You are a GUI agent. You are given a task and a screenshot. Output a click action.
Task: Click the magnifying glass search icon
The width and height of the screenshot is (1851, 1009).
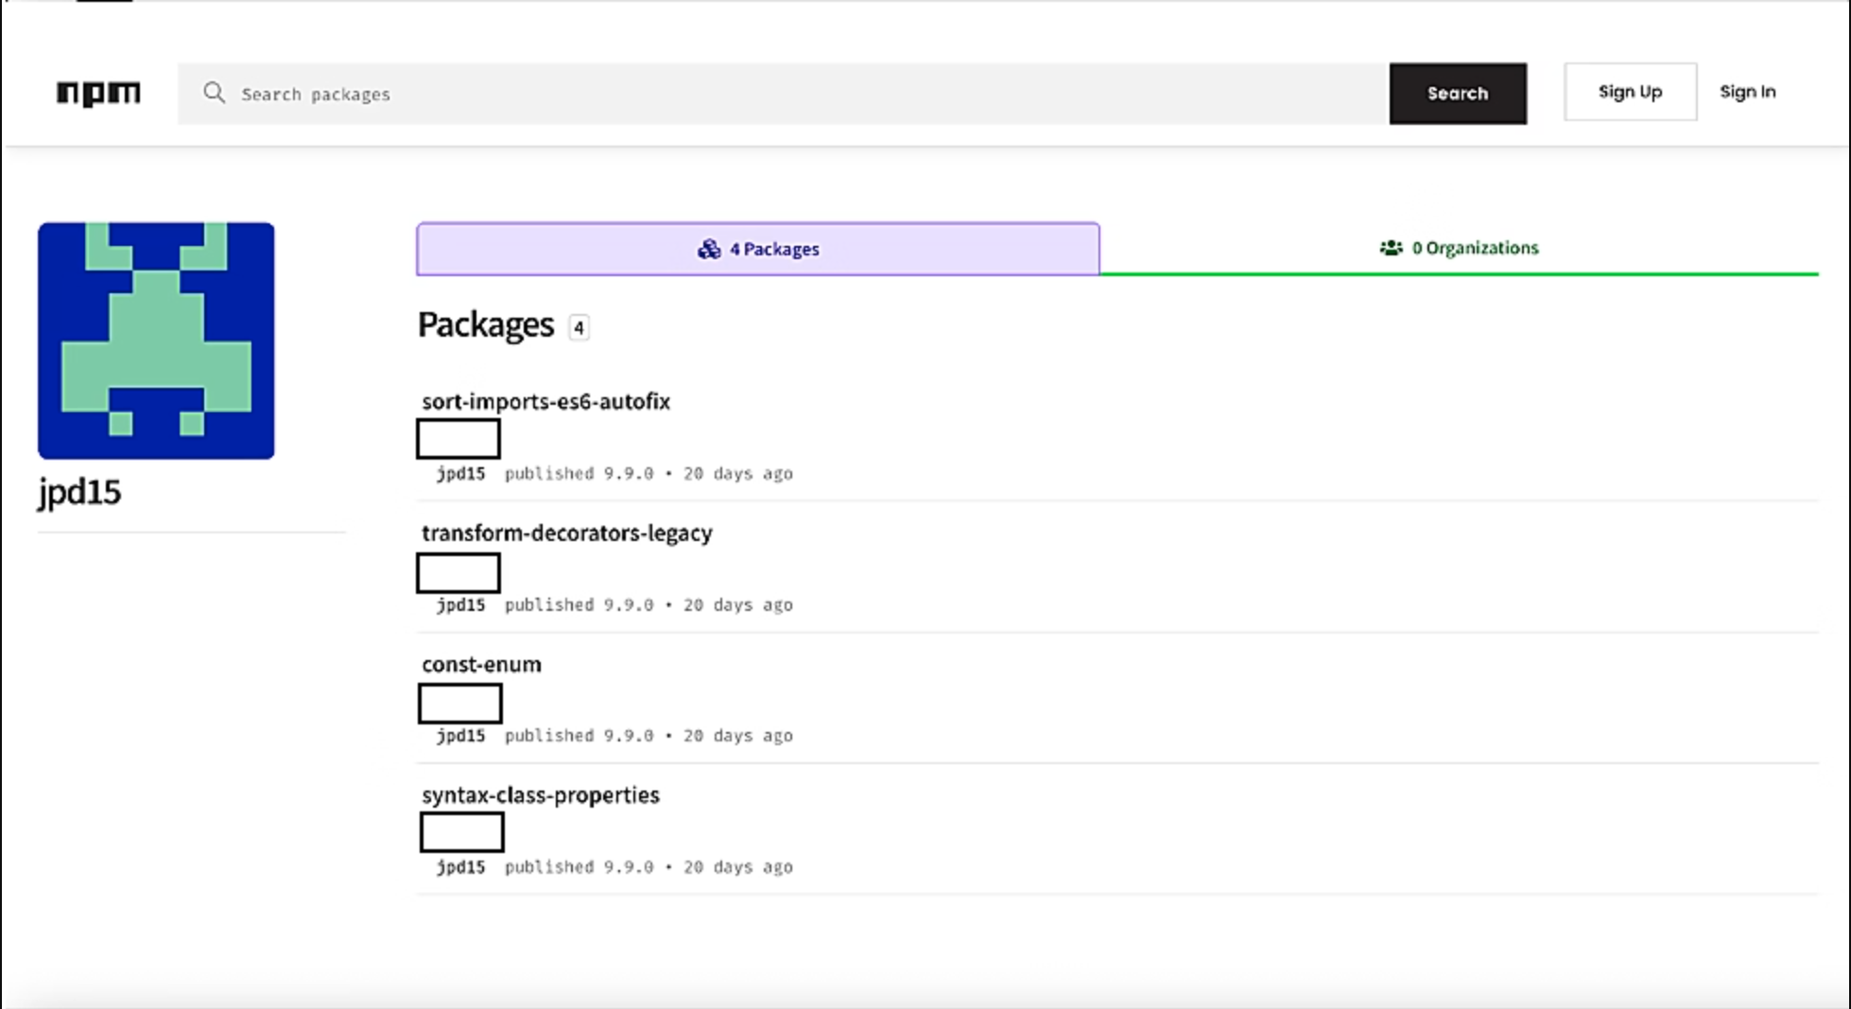click(215, 93)
